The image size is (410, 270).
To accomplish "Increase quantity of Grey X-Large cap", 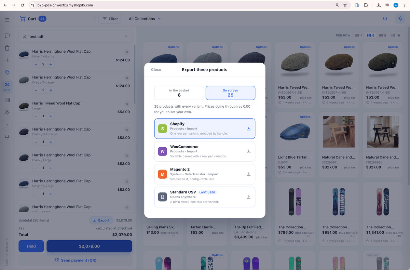I will point(51,90).
